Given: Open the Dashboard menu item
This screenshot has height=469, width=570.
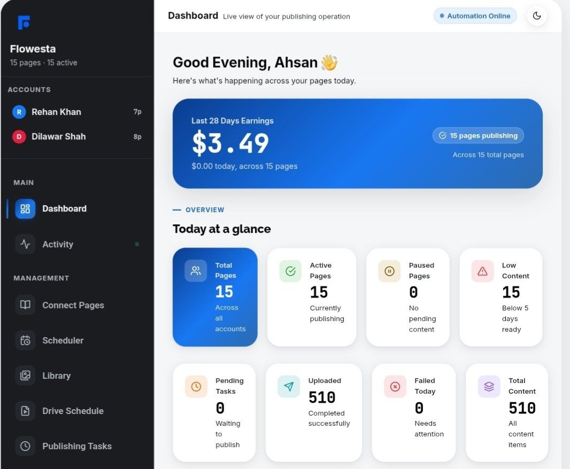Looking at the screenshot, I should coord(76,208).
